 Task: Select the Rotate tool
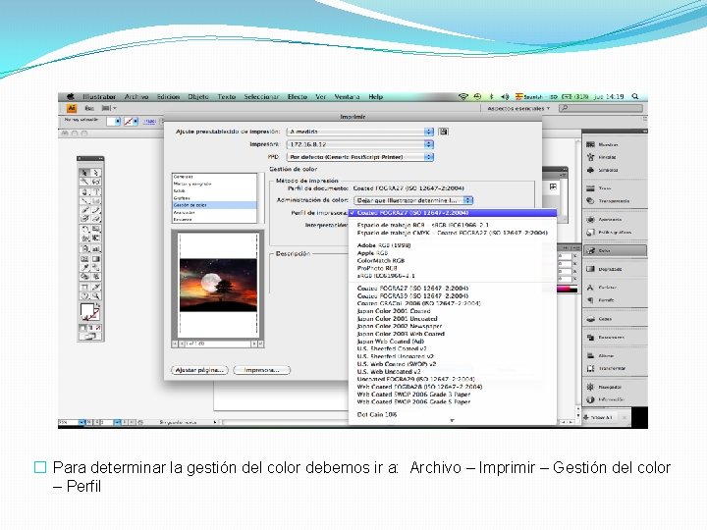pyautogui.click(x=84, y=230)
